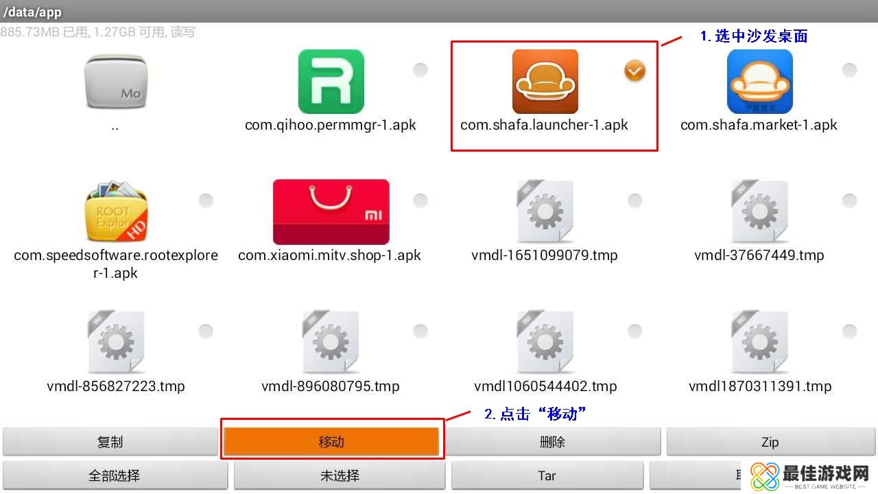
Task: Tick the selection circle for com.qihoo.permmgr-1.apk
Action: 420,70
